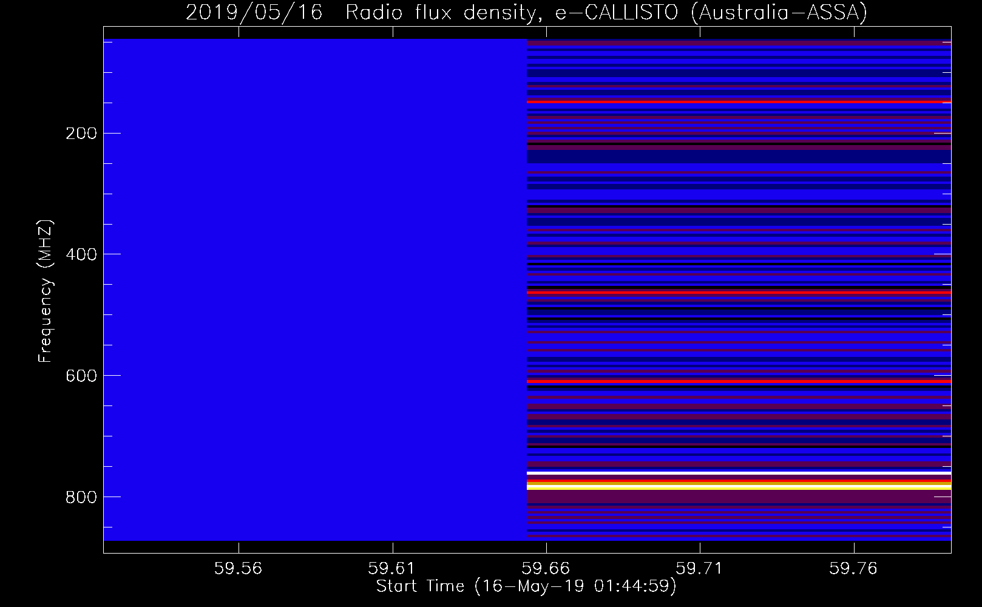
Task: Click the 800 frequency tick label
Action: pos(81,497)
